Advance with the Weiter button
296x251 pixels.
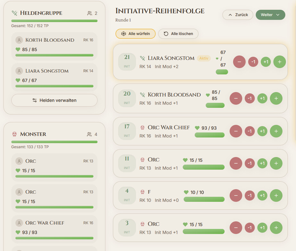(x=270, y=15)
